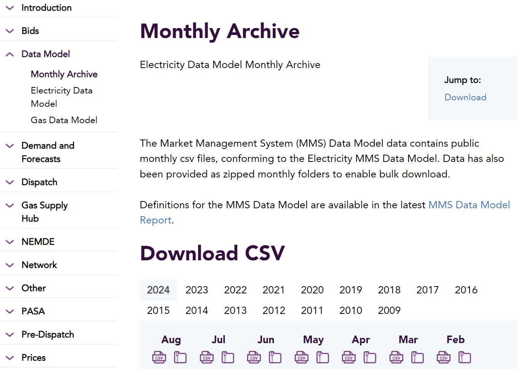
Task: Switch to the 2023 year tab
Action: coord(197,290)
